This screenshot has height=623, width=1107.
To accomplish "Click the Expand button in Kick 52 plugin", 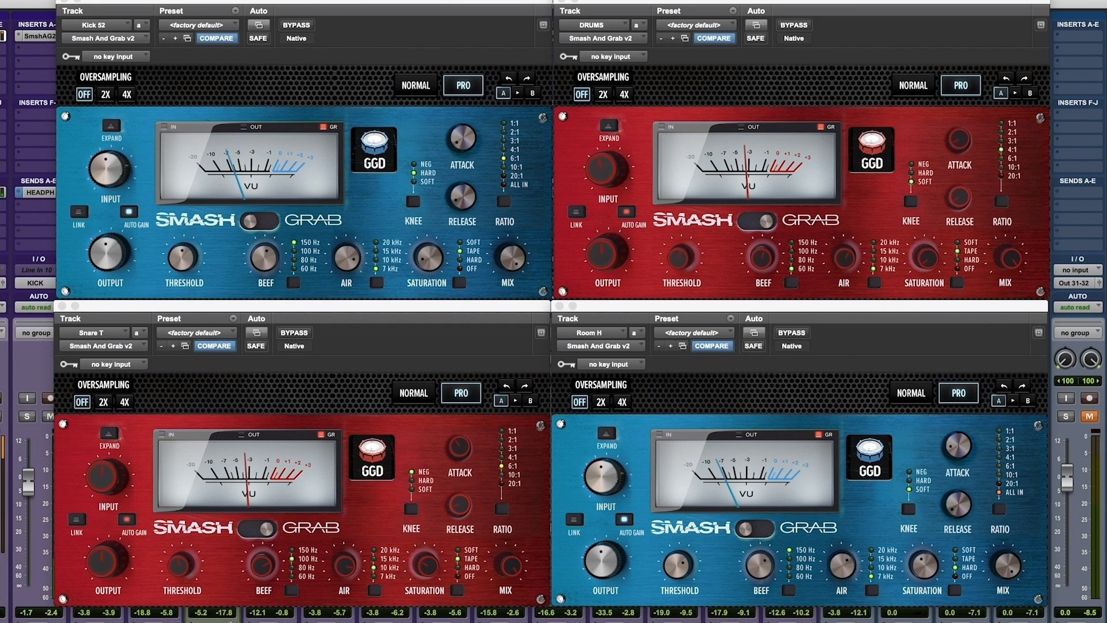I will coord(111,126).
